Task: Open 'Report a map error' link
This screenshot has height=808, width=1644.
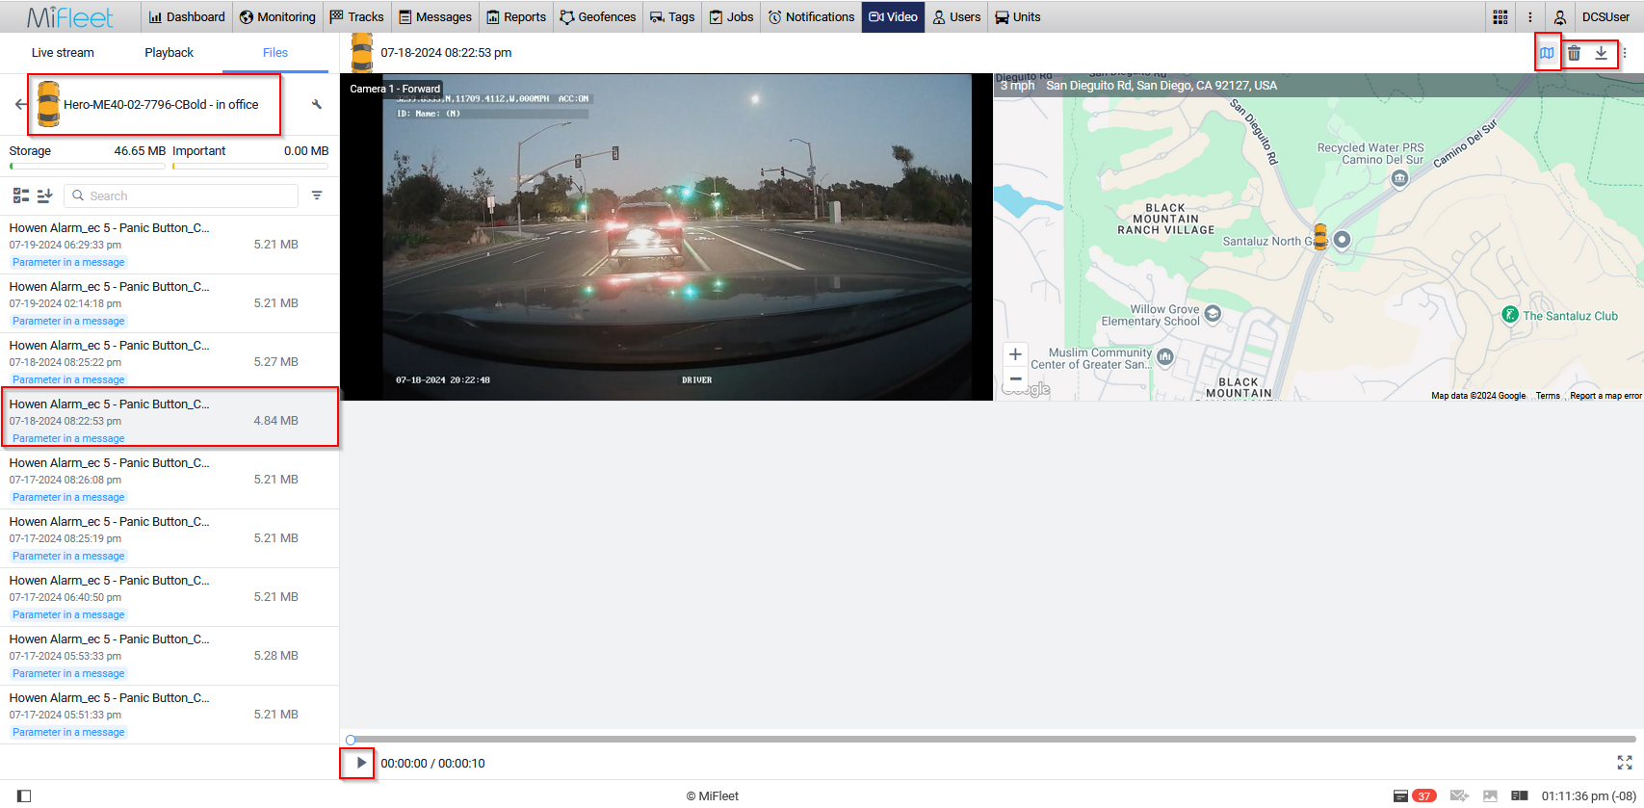Action: [1605, 396]
